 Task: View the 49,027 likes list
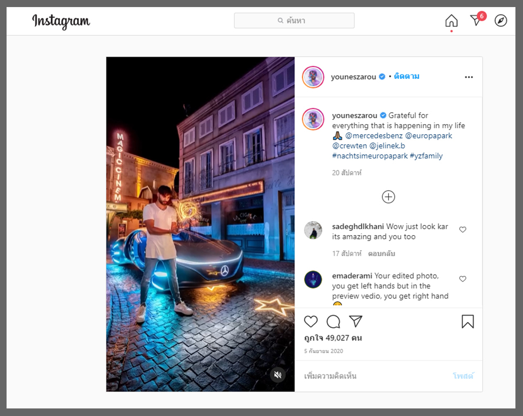pos(333,338)
